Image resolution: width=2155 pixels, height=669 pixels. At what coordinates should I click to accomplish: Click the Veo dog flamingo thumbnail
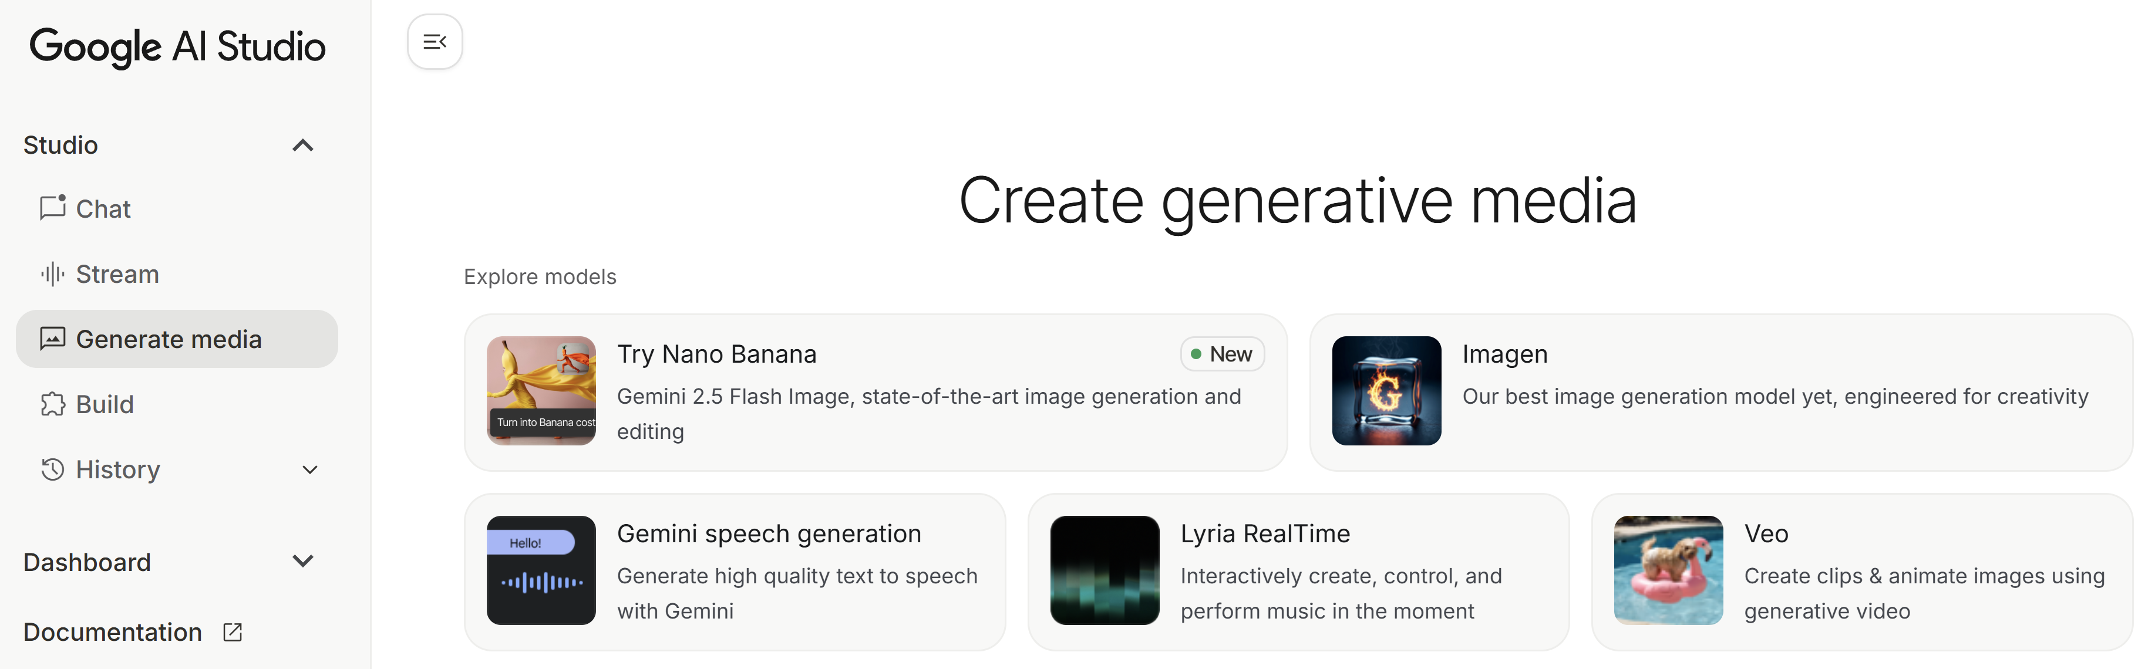[x=1668, y=570]
